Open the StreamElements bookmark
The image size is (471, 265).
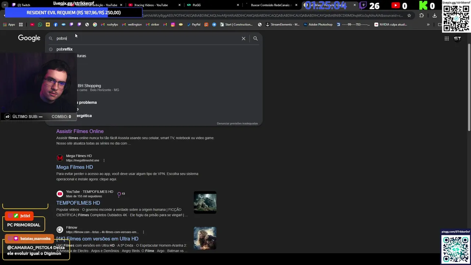tap(282, 25)
